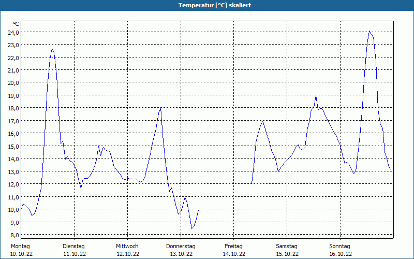Viewport: 414px width, 259px height.
Task: Click the curve's lowest point on Donnerstag
Action: (x=191, y=228)
